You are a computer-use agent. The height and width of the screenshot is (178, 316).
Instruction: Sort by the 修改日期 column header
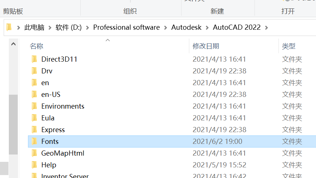point(206,46)
